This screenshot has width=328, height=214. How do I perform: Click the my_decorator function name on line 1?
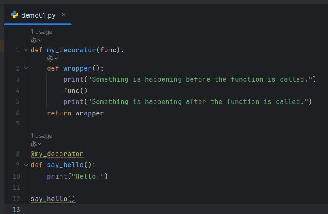coord(71,50)
